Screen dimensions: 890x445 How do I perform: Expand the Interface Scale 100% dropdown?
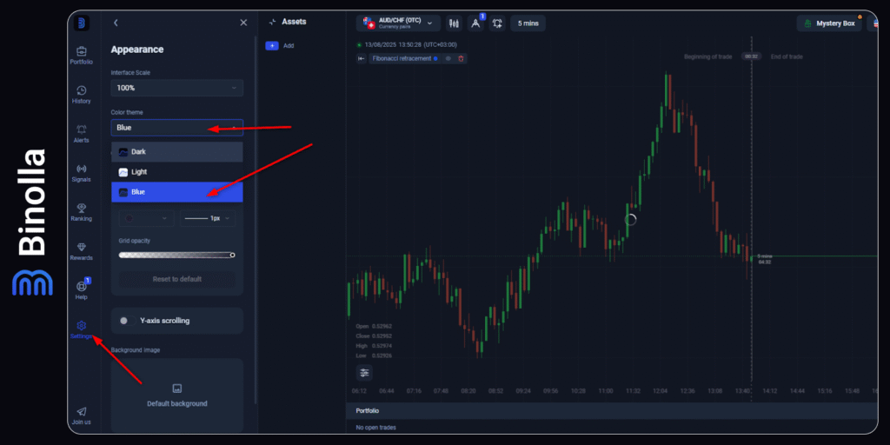176,88
